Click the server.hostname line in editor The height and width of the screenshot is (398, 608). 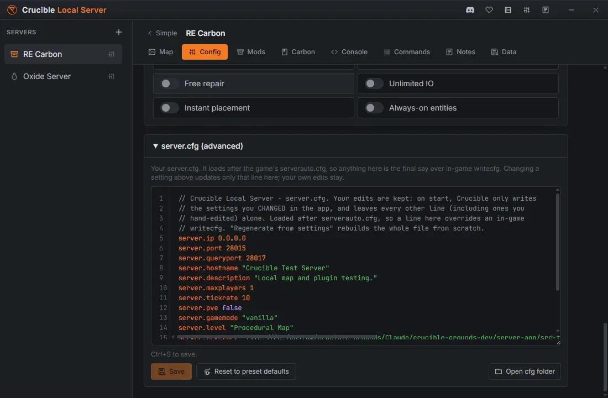254,268
